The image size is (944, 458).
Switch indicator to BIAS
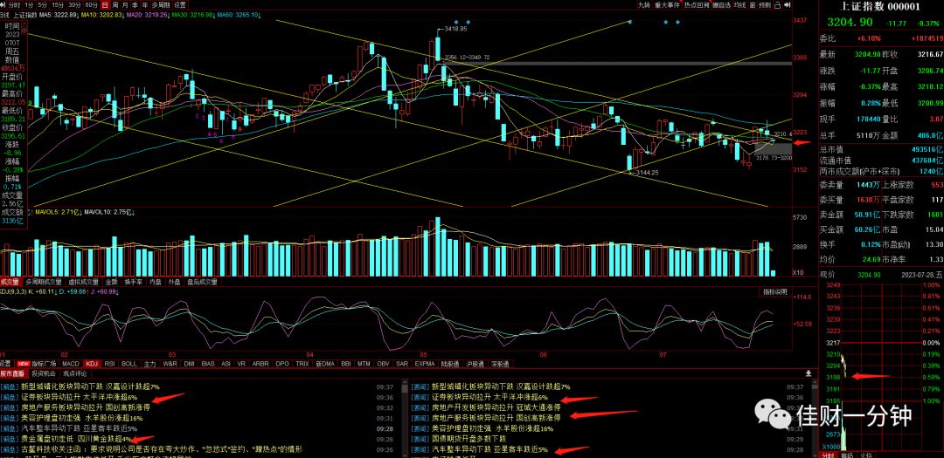[208, 364]
